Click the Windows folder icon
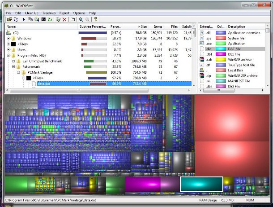Viewport: 273px width, 207px height. tap(13, 38)
